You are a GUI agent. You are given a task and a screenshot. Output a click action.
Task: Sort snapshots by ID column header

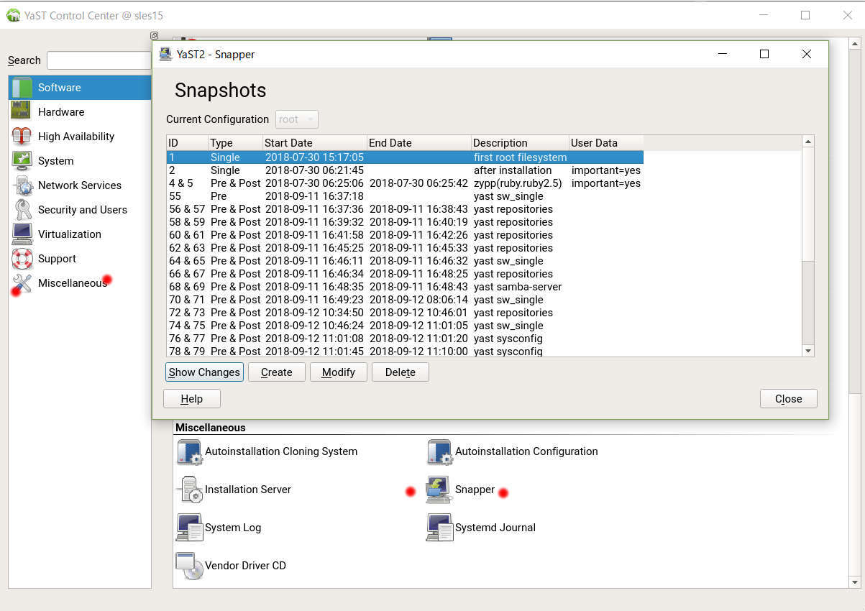[x=187, y=143]
